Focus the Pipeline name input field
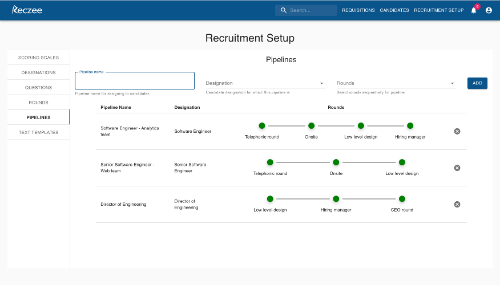 [x=135, y=81]
